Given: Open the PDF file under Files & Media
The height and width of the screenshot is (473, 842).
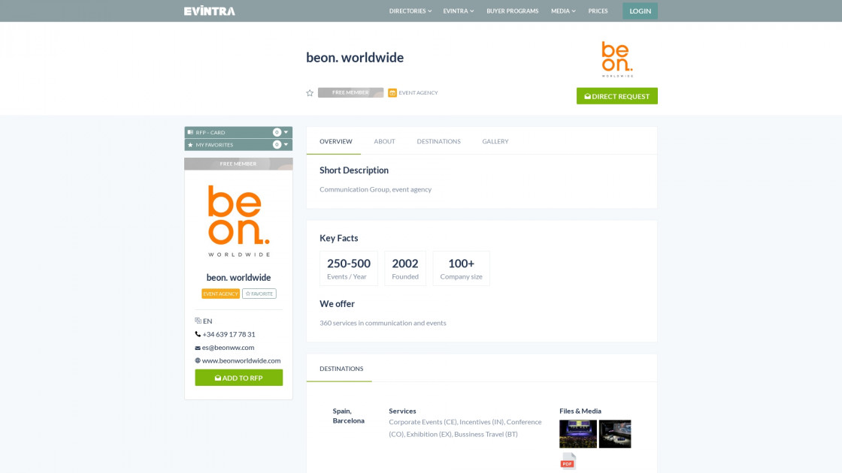Looking at the screenshot, I should click(x=567, y=462).
